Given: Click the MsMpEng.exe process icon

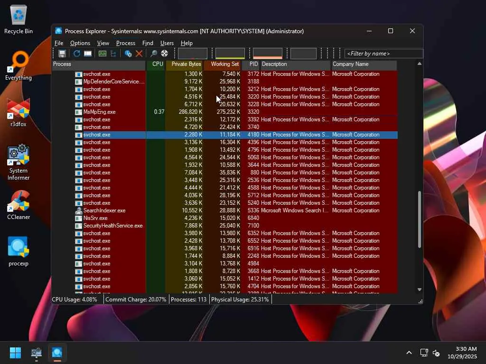Looking at the screenshot, I should click(79, 112).
